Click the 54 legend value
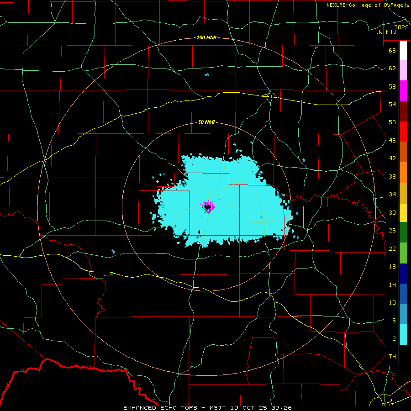The width and height of the screenshot is (411, 411). (392, 104)
